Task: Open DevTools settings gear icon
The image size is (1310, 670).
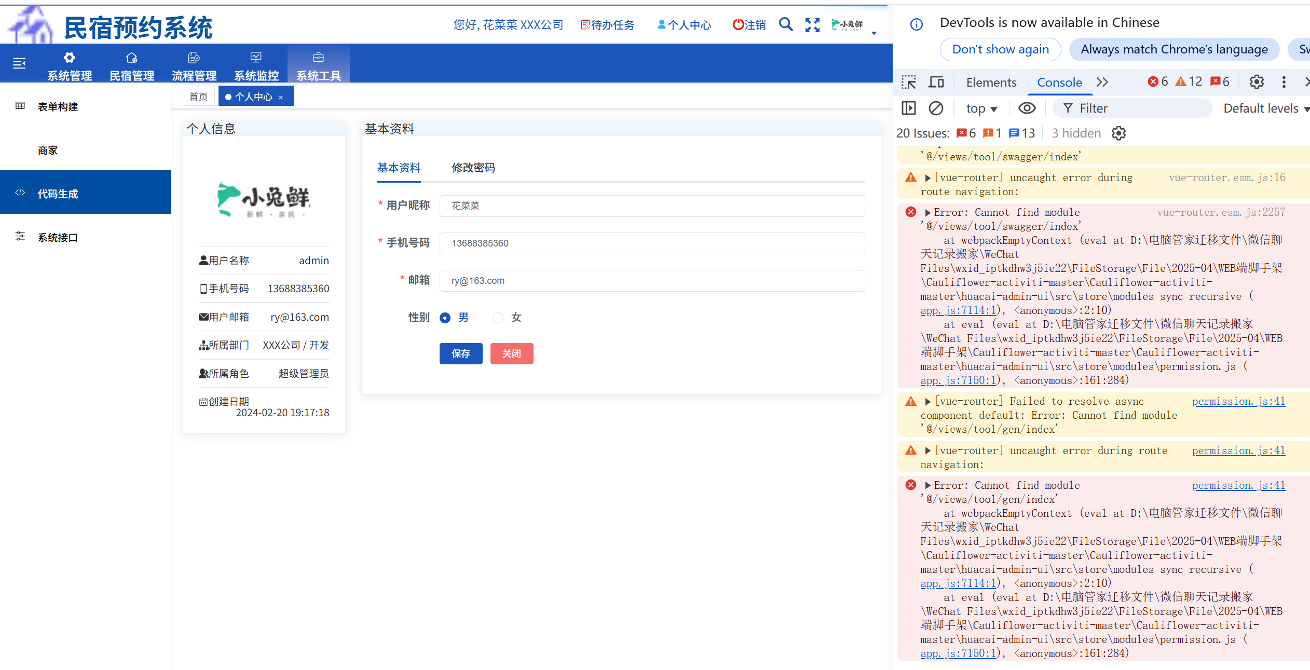Action: pos(1257,82)
